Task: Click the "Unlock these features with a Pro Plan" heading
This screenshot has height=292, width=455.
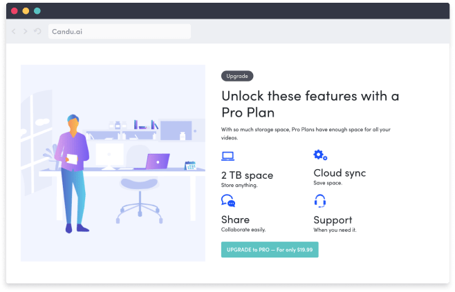Action: point(310,104)
